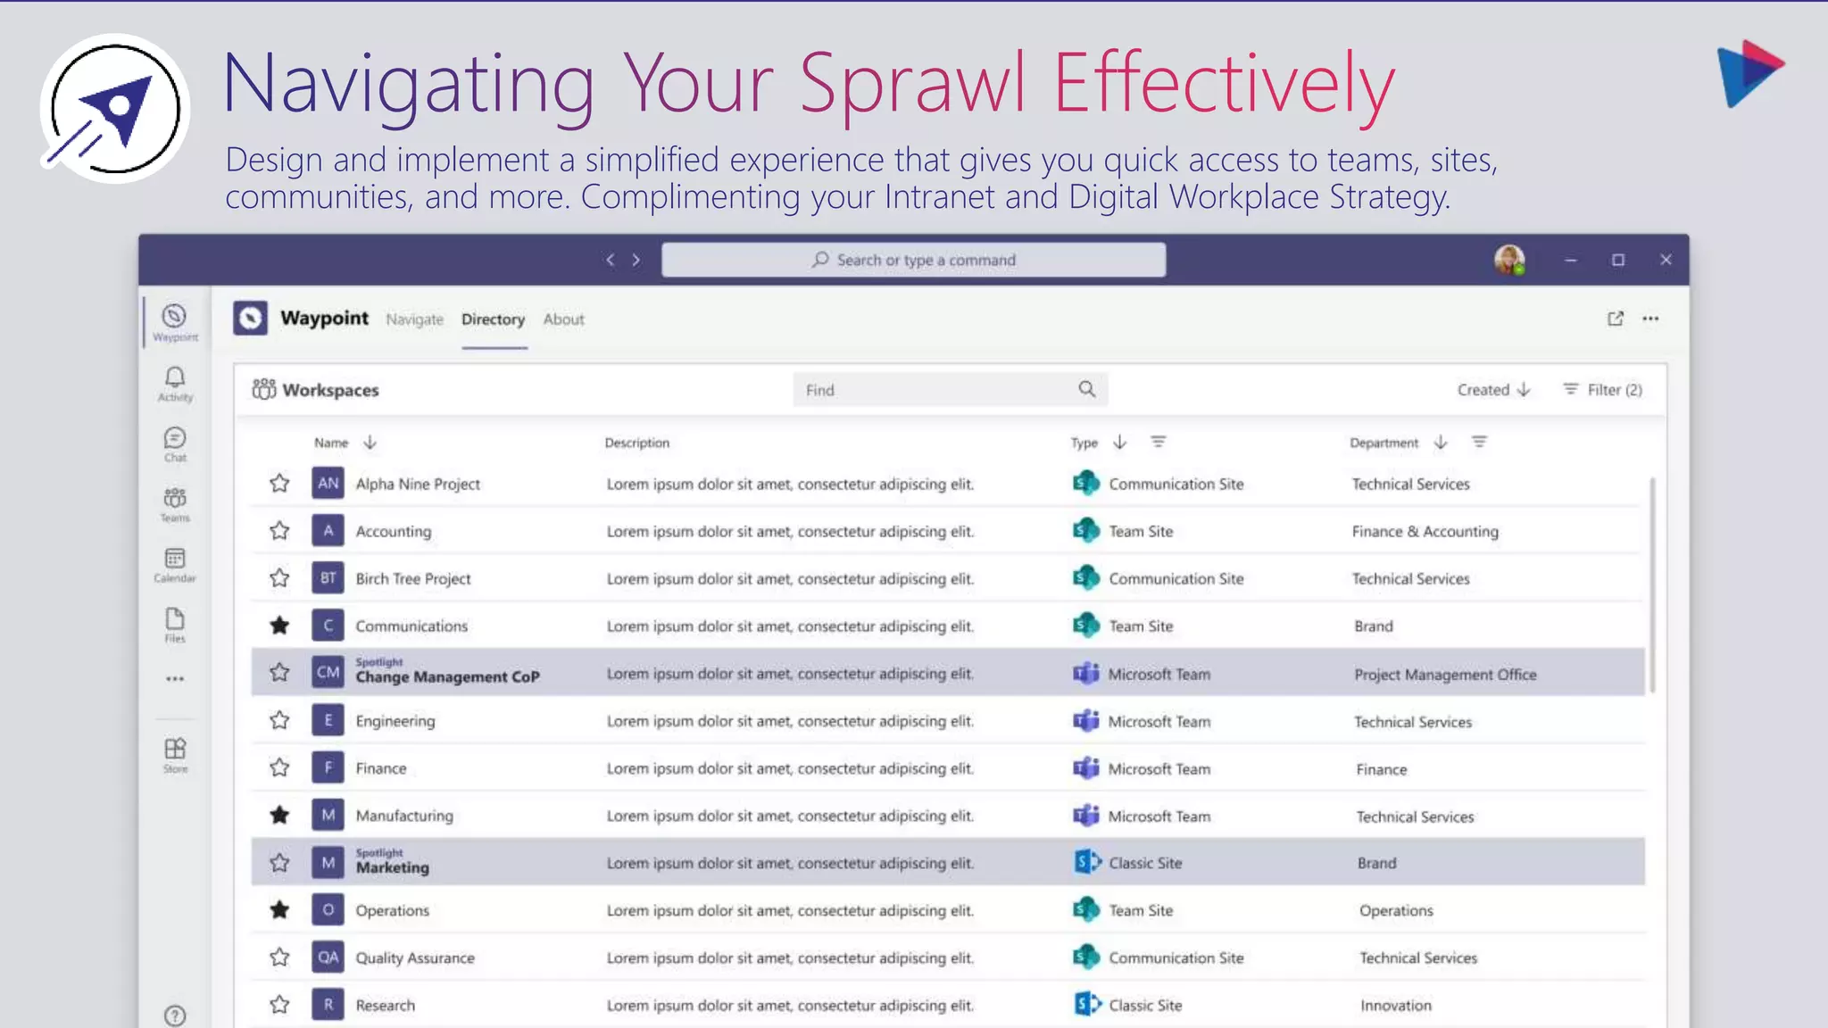
Task: Click the AN icon for Alpha Nine Project
Action: (328, 484)
